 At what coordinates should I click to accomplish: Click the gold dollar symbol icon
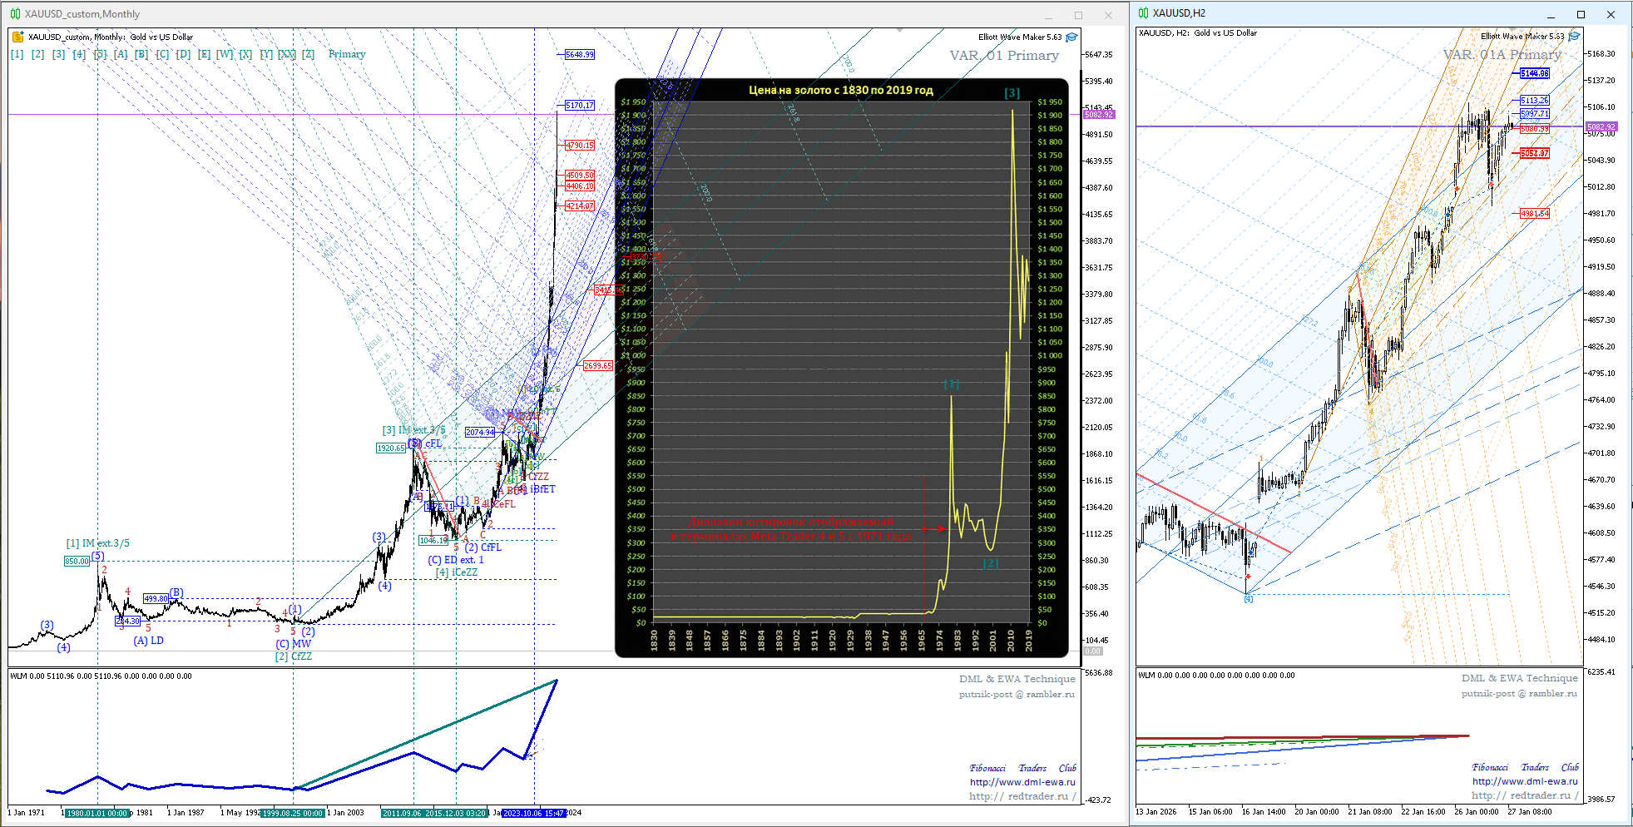click(17, 37)
